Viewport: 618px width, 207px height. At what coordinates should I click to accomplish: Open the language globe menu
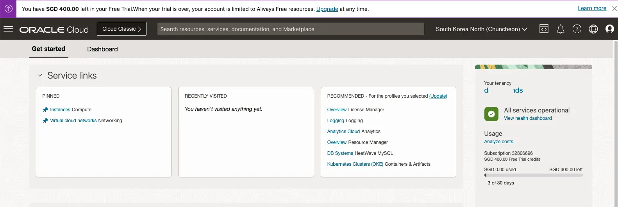coord(593,29)
